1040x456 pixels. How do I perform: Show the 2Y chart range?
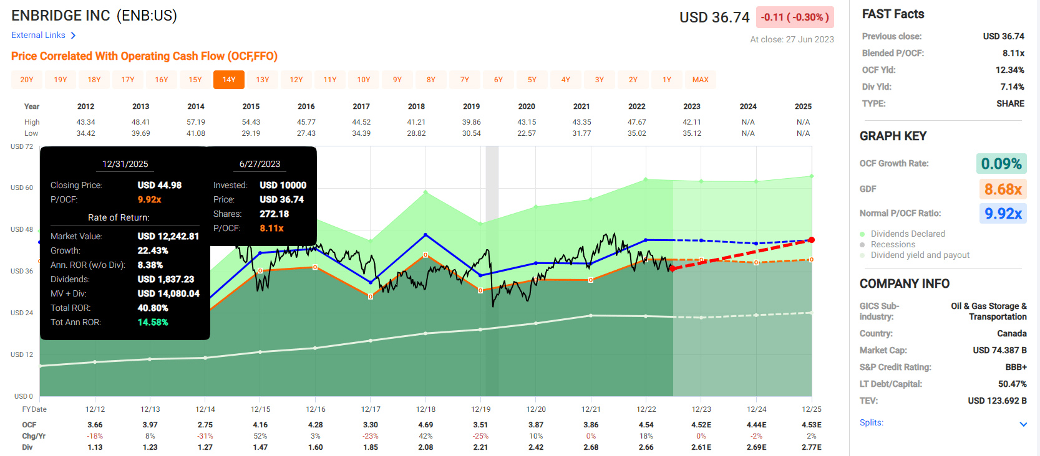click(633, 80)
